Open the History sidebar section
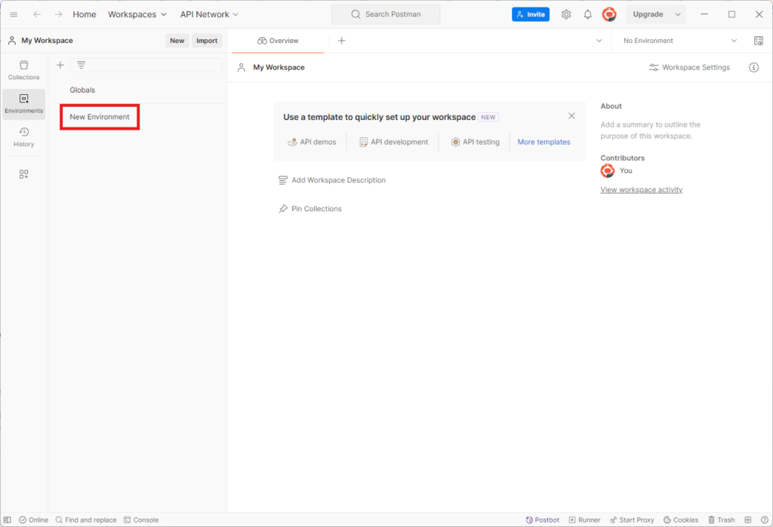The width and height of the screenshot is (773, 527). tap(23, 137)
